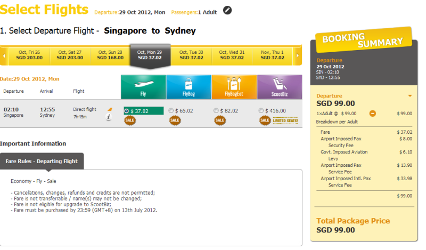
Task: Switch to Oct, Sun 28 date tab
Action: (x=110, y=55)
